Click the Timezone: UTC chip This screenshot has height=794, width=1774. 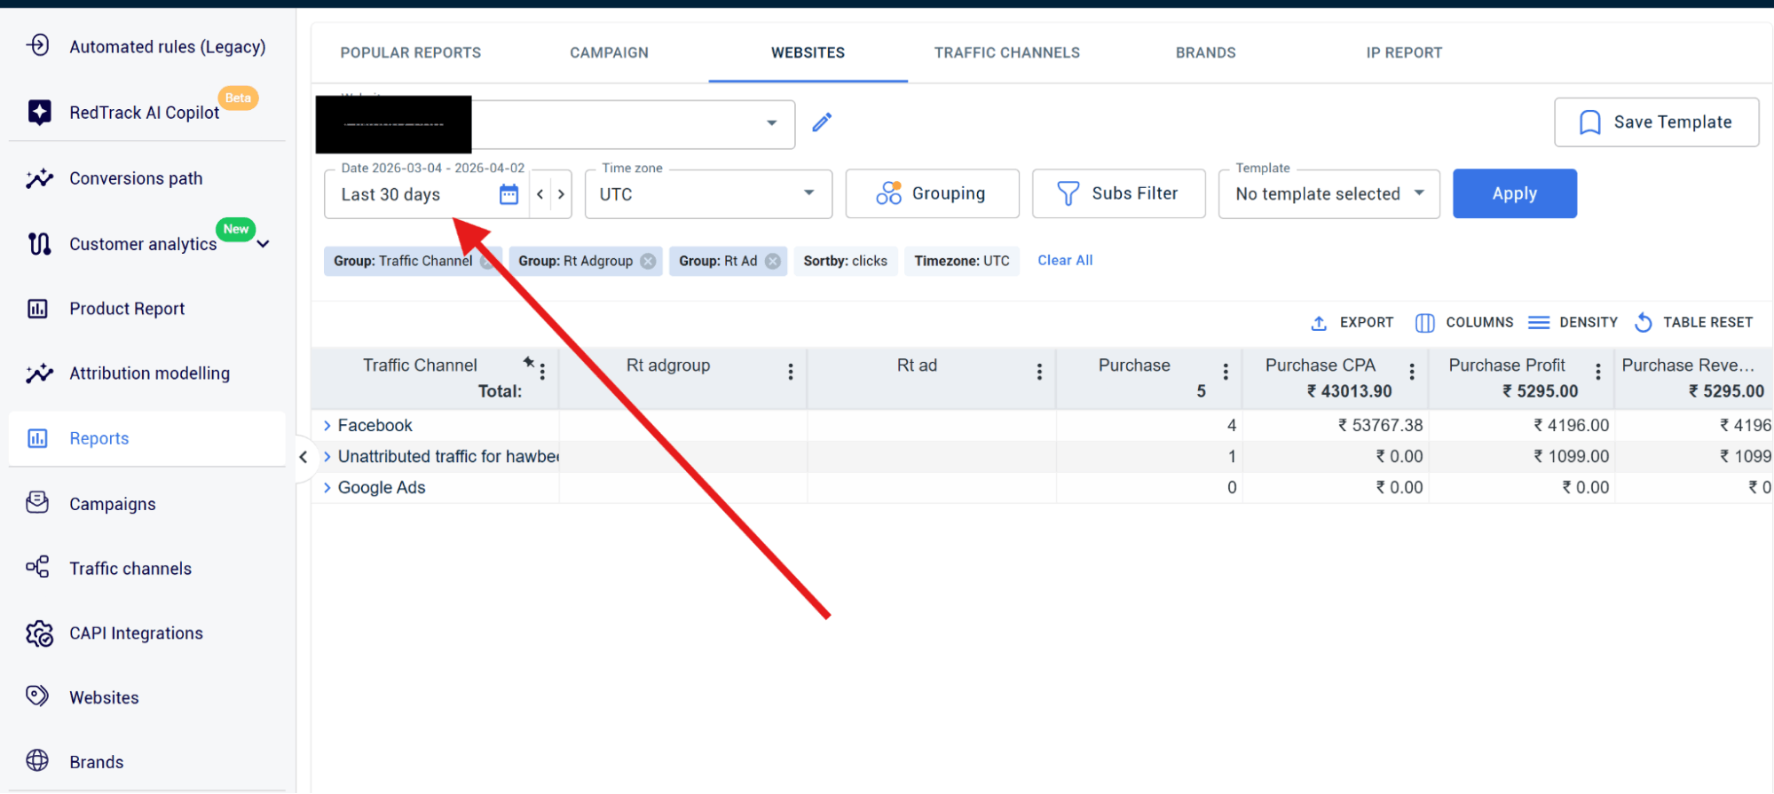pos(962,261)
